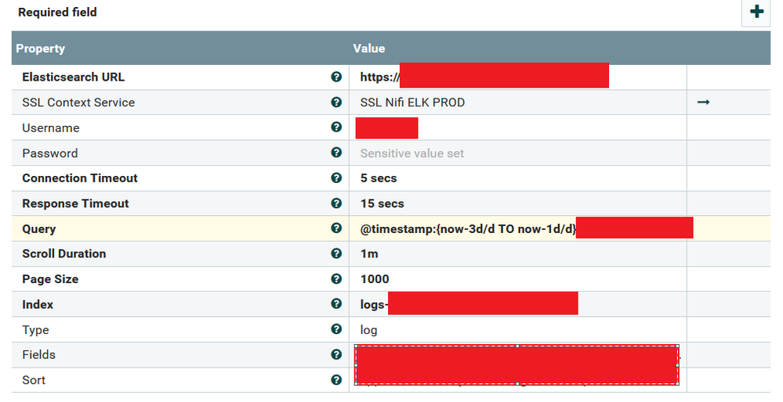Click help icon for Scroll Duration
The image size is (783, 402).
click(x=336, y=253)
